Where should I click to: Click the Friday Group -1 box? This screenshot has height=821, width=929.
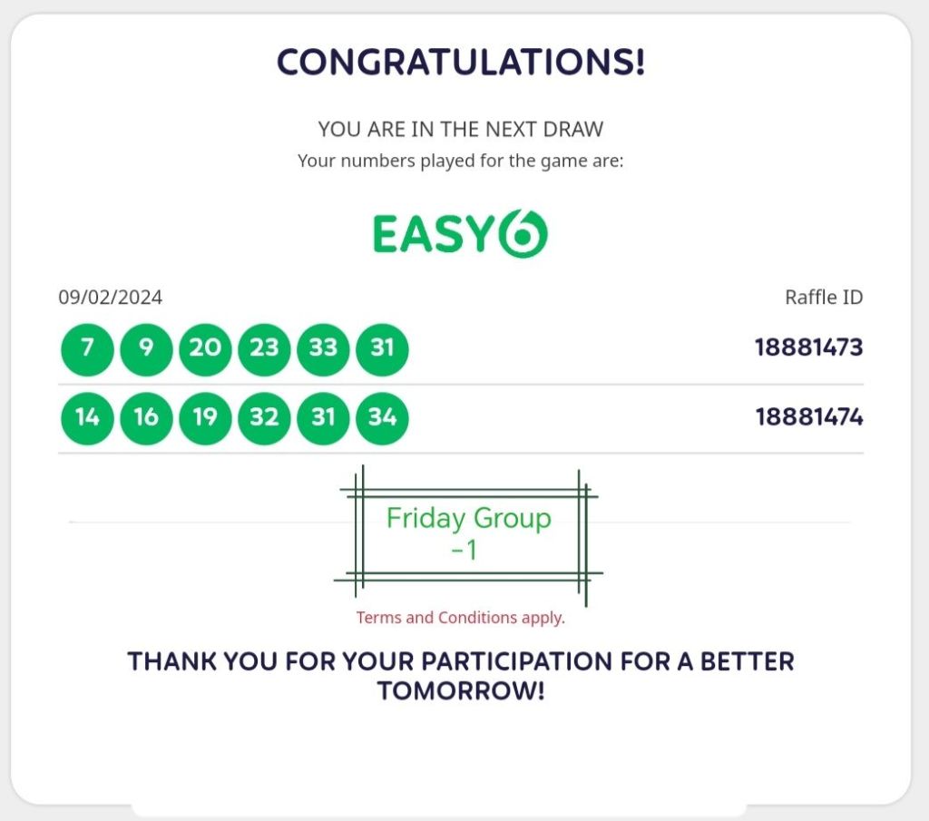coord(468,533)
